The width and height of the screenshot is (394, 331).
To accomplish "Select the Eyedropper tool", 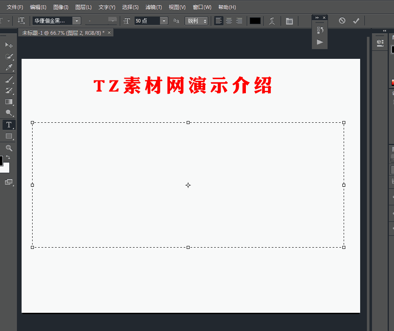I will tap(9, 67).
